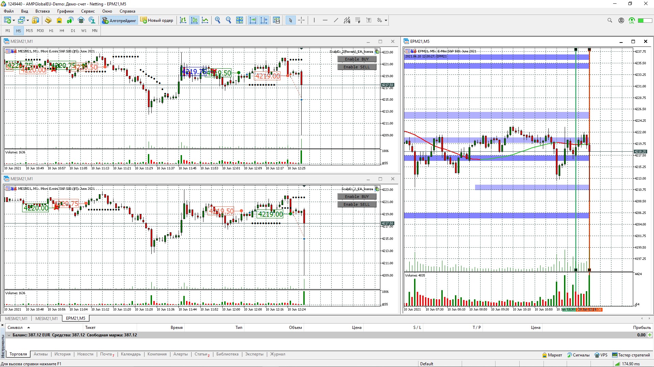
Task: Open the Signals icon in toolbar
Action: click(70, 20)
